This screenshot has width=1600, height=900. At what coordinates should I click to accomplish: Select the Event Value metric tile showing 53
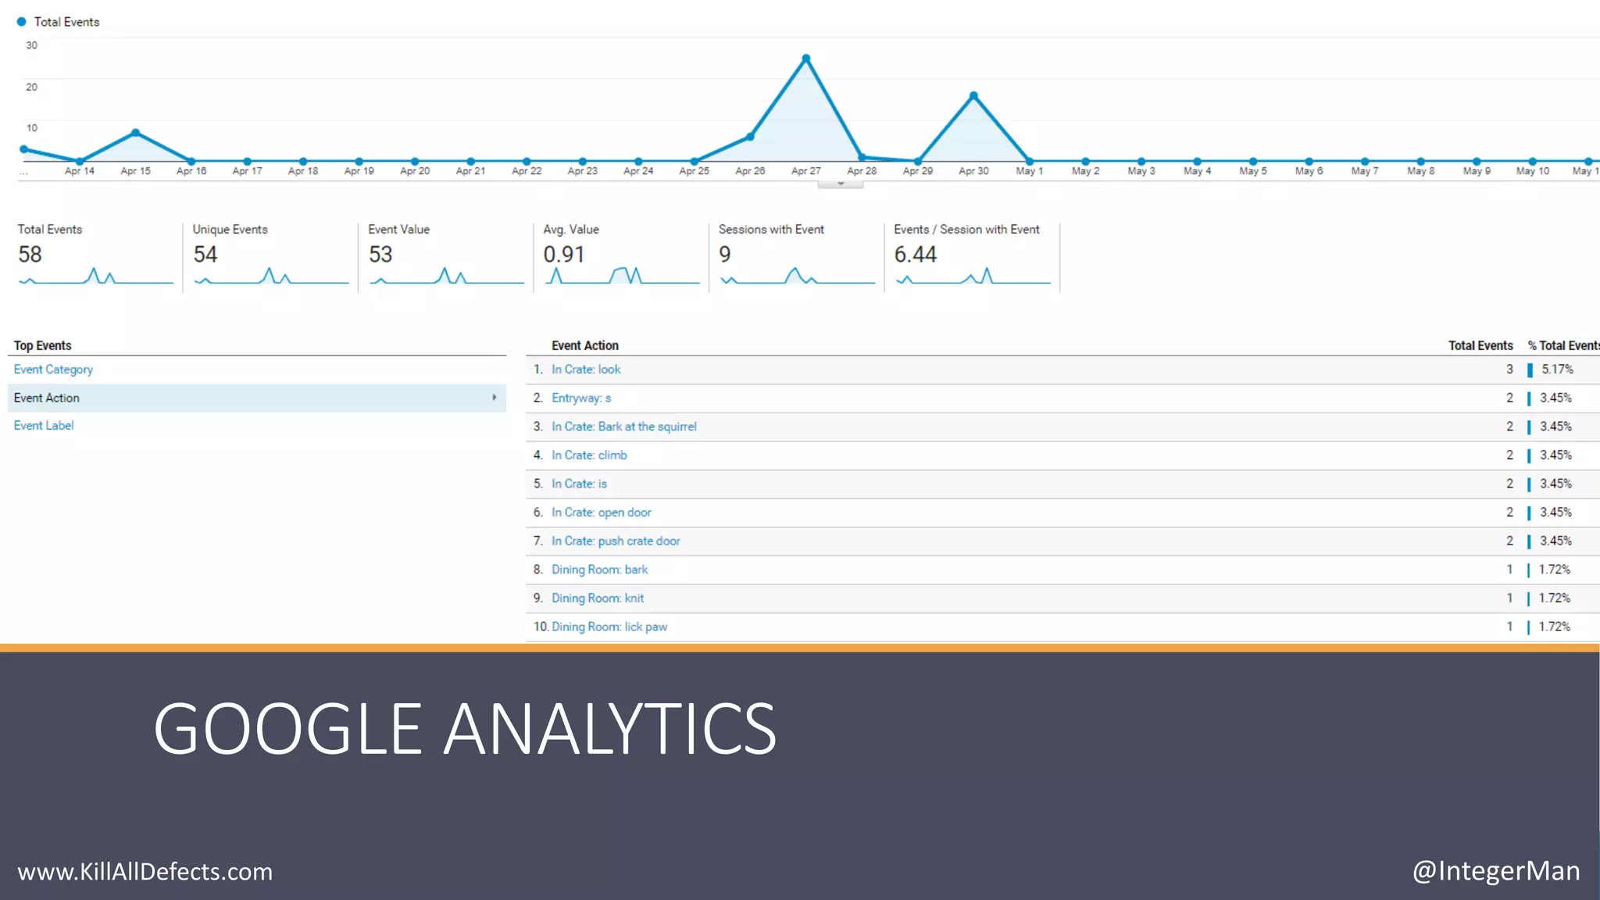tap(445, 257)
